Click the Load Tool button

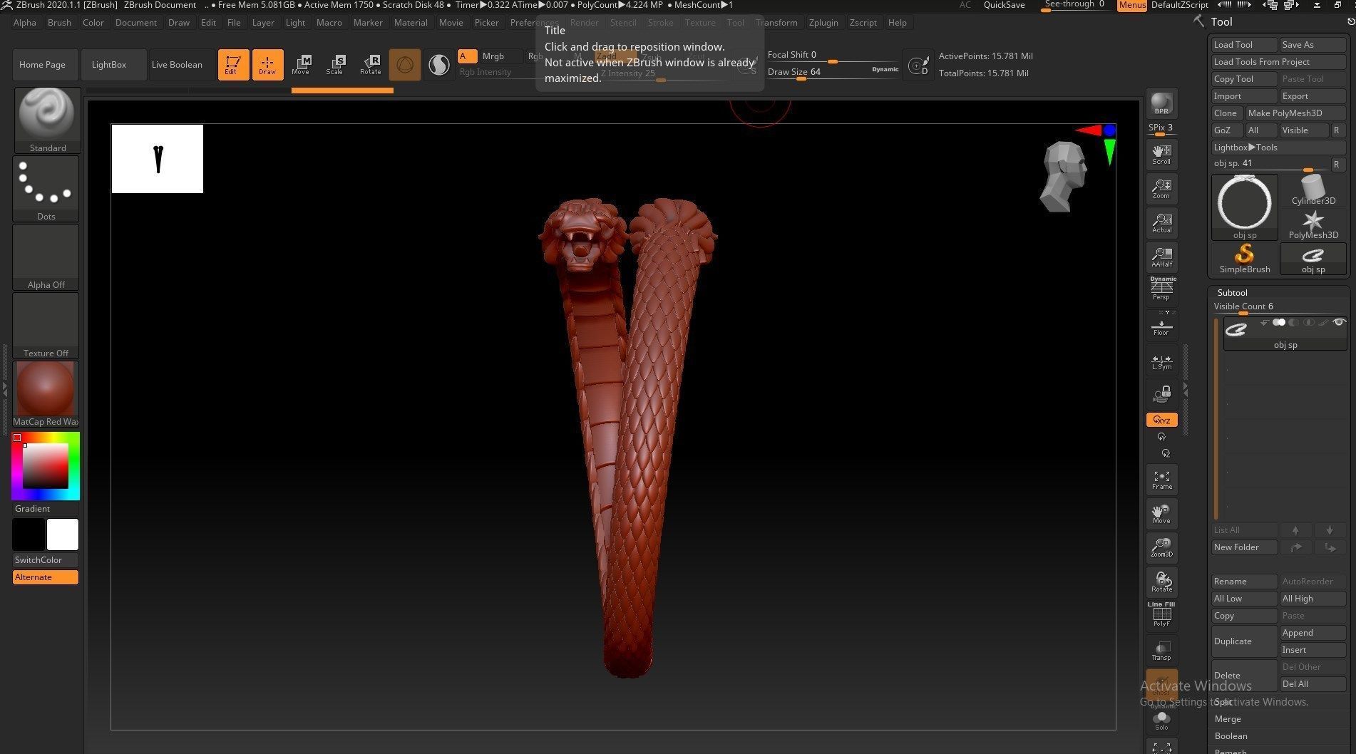[x=1244, y=45]
